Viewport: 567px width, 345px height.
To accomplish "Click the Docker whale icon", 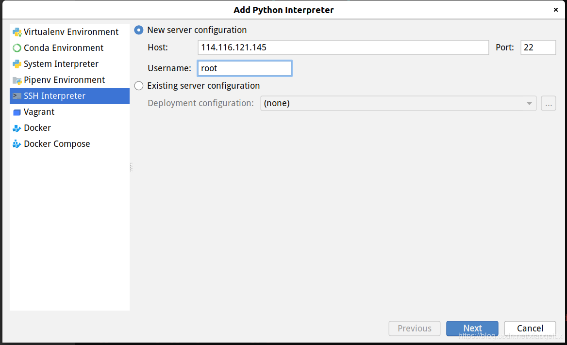I will (17, 128).
